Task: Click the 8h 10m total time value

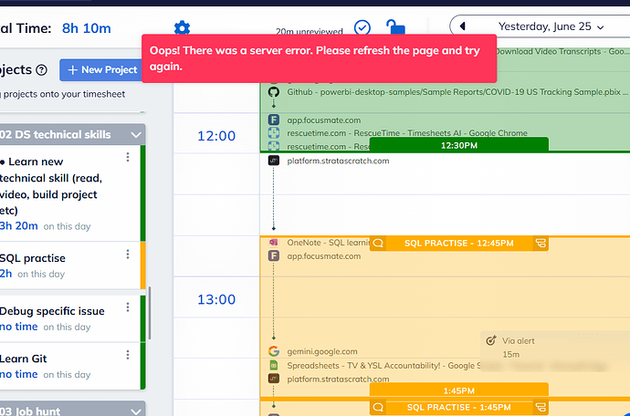Action: (87, 28)
